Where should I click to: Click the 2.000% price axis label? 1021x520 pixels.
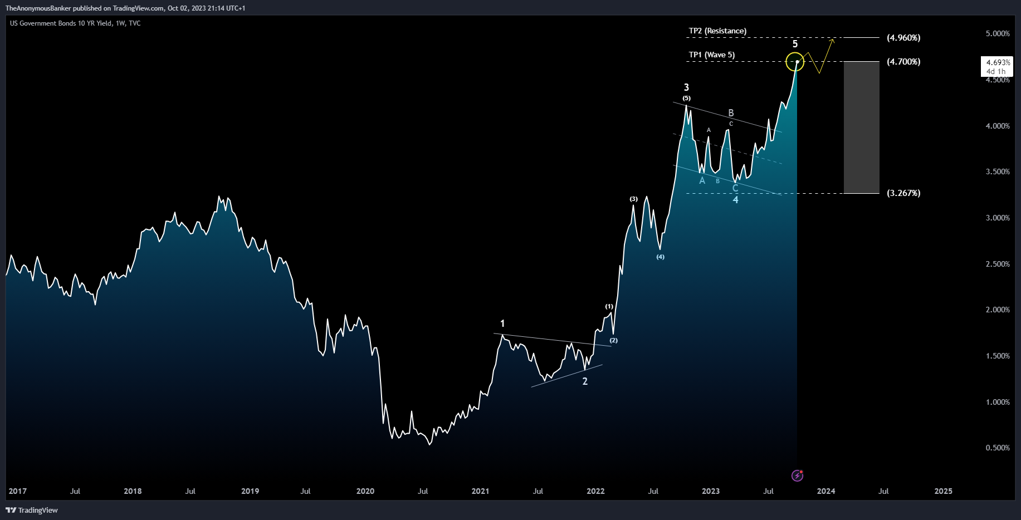pyautogui.click(x=998, y=310)
